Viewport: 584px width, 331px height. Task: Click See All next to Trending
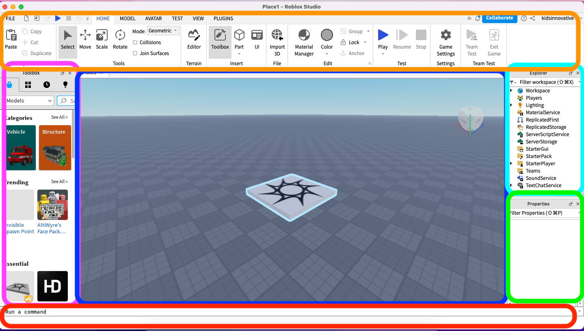[x=59, y=182]
